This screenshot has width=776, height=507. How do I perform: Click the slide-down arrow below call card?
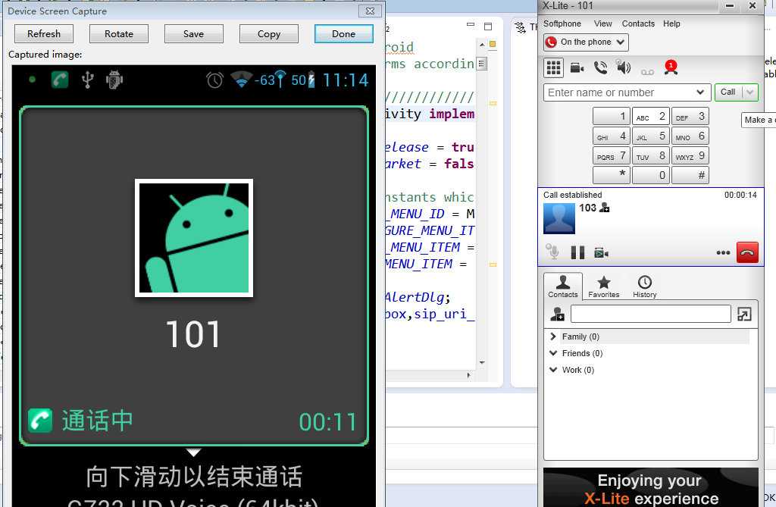coord(193,452)
